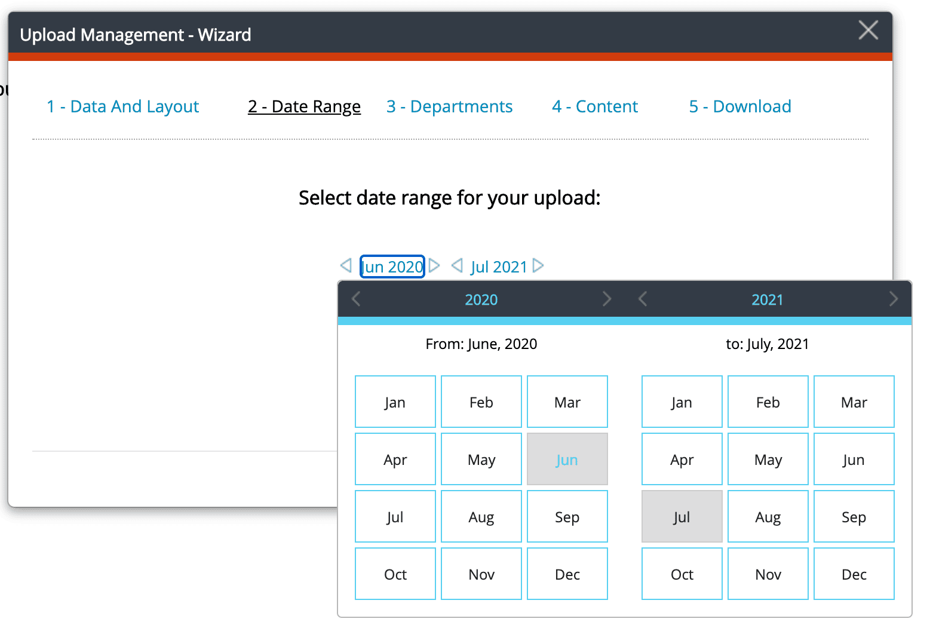Screen dimensions: 933x643
Task: Switch to the 1 - Data And Layout step
Action: (x=122, y=106)
